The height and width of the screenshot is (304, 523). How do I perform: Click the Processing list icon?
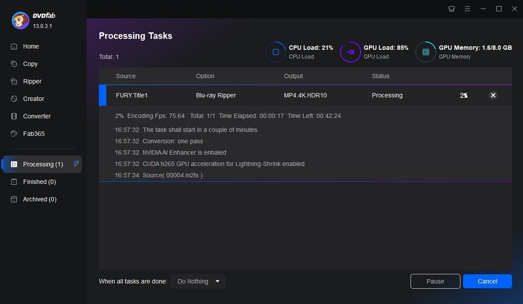[14, 164]
